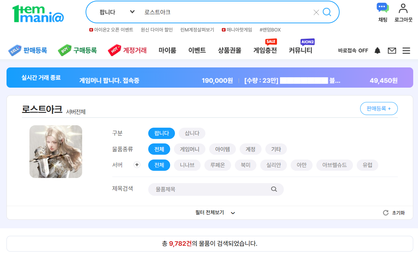Image resolution: width=418 pixels, height=255 pixels.
Task: Click the 9,782건 result count text
Action: click(180, 244)
